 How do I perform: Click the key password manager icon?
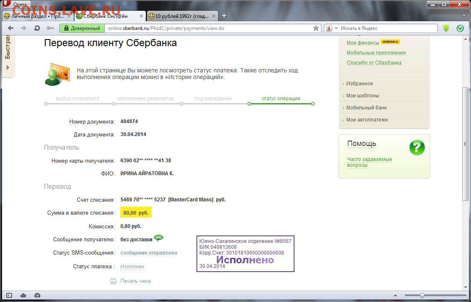coord(50,28)
